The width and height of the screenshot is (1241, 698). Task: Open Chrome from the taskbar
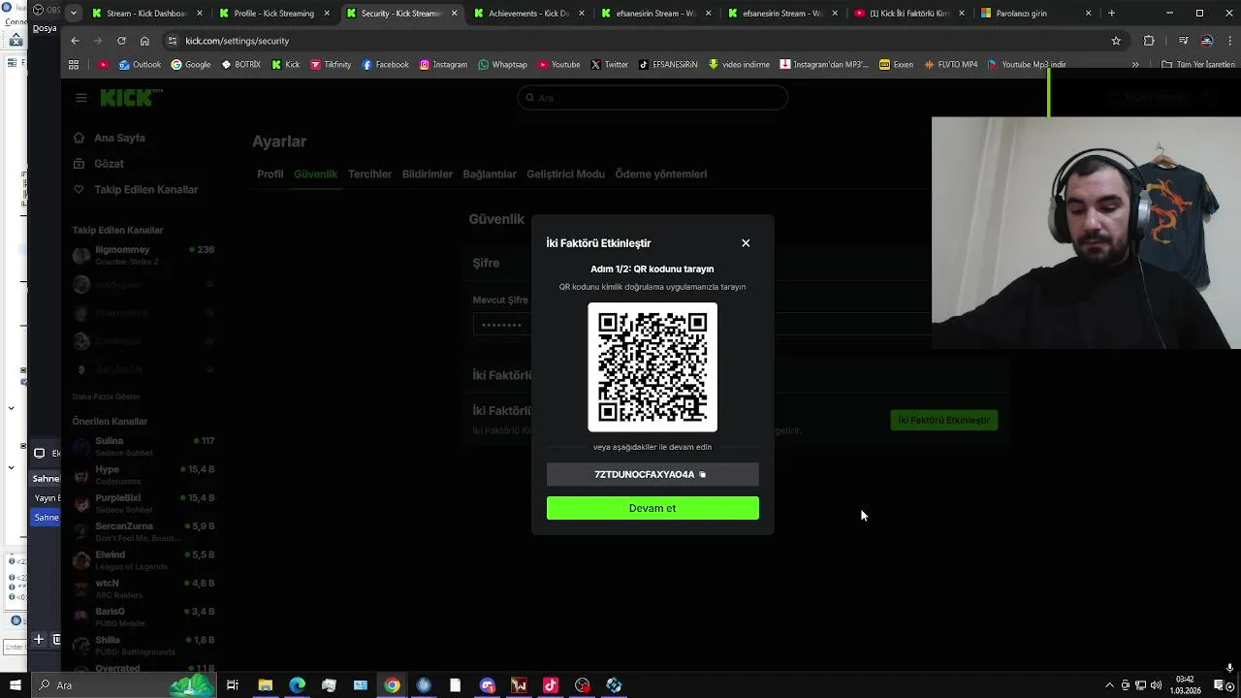(x=392, y=685)
